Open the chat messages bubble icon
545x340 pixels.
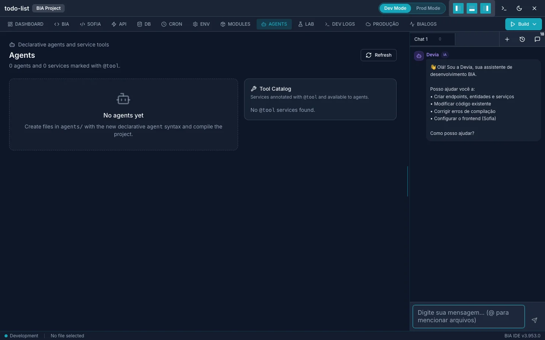pos(537,39)
